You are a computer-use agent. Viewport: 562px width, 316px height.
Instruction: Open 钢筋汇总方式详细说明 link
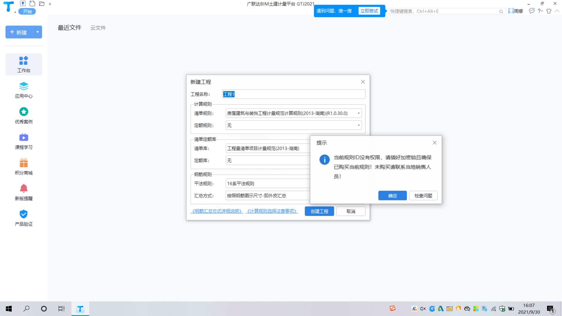[x=217, y=211]
